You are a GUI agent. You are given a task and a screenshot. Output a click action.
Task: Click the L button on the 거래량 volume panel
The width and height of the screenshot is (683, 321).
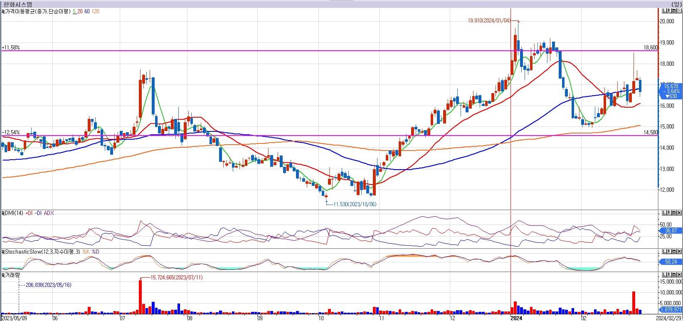point(664,275)
